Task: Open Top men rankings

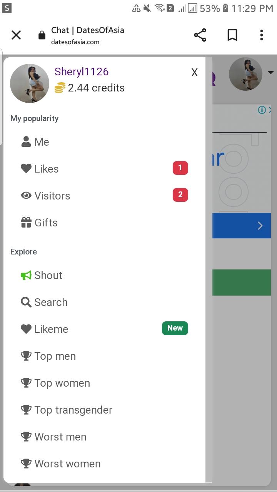Action: pos(55,356)
